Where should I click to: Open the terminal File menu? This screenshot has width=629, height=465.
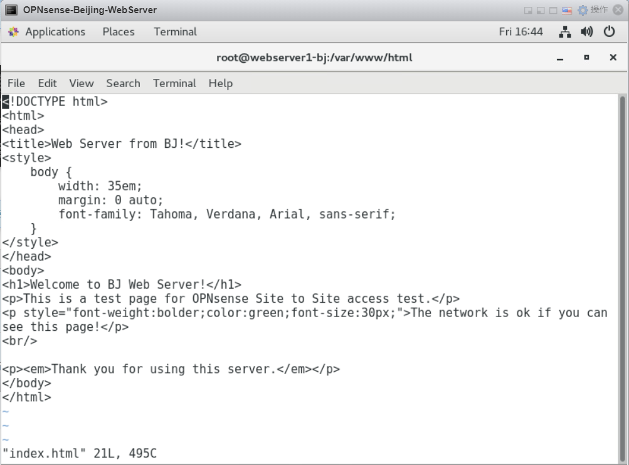[16, 83]
